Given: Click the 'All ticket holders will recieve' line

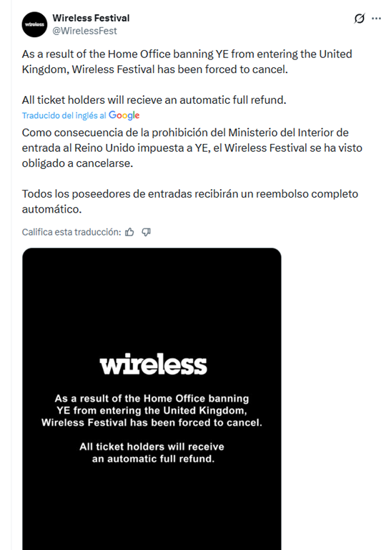Looking at the screenshot, I should [x=154, y=100].
